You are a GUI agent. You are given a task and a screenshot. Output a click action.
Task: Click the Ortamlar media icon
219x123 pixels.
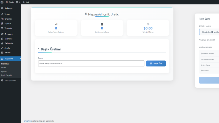2,19
